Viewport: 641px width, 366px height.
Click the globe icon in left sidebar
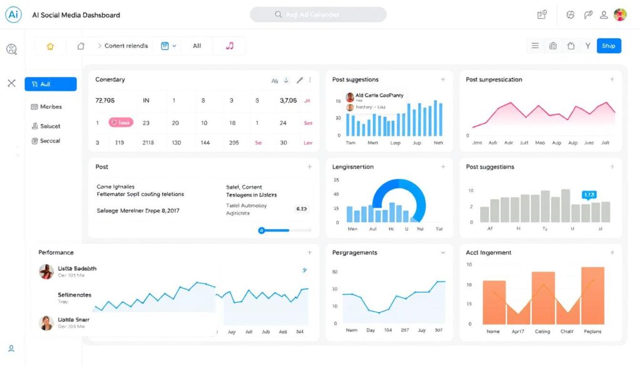coord(11,49)
